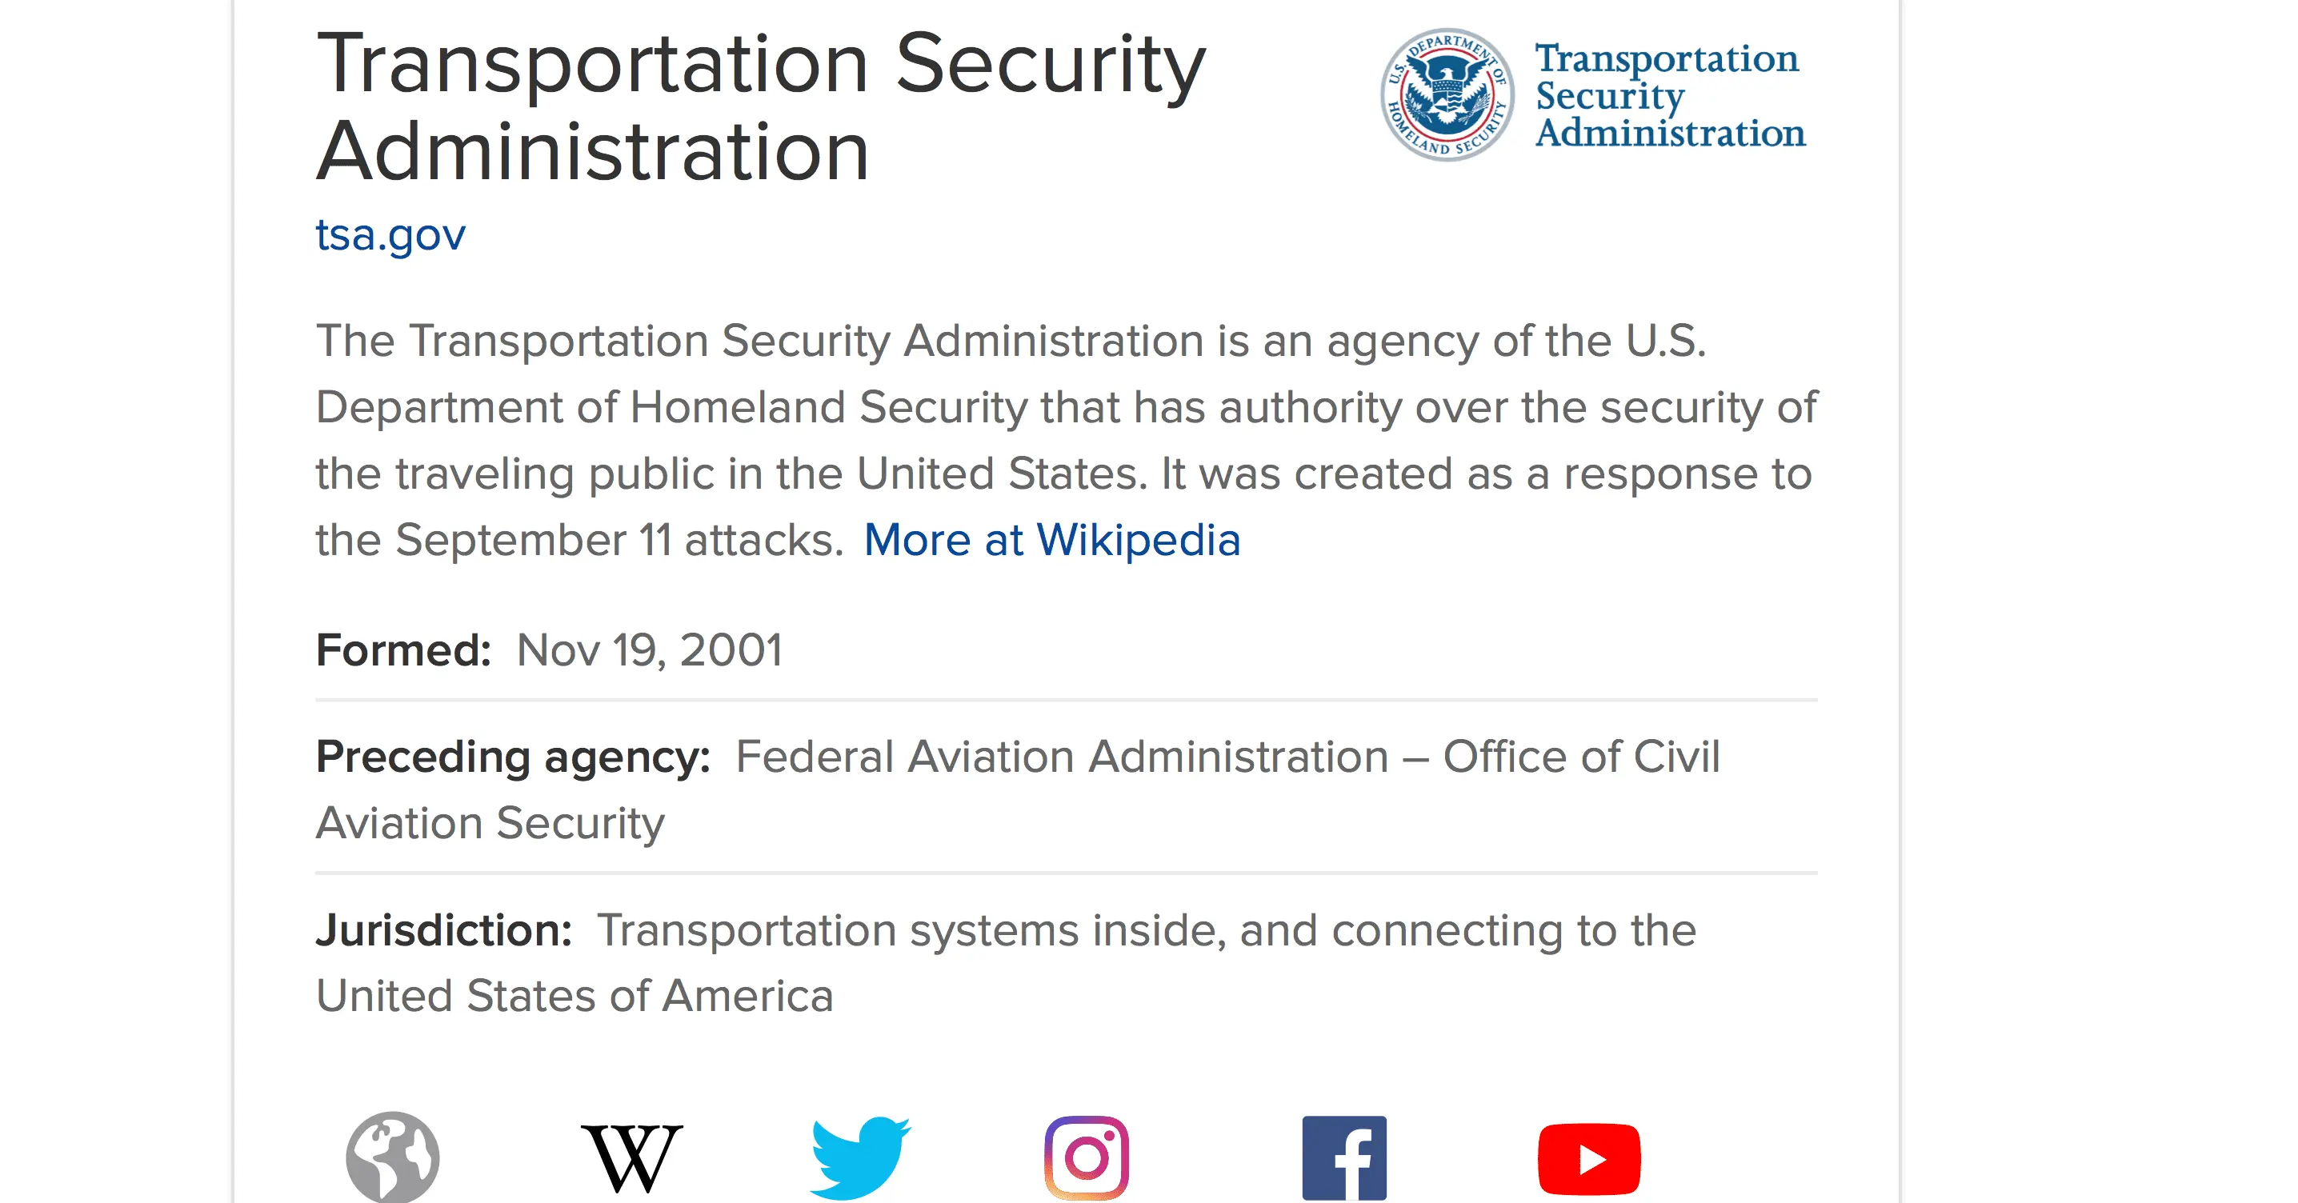
Task: Click the Transportation Security Administration heading
Action: pos(760,106)
